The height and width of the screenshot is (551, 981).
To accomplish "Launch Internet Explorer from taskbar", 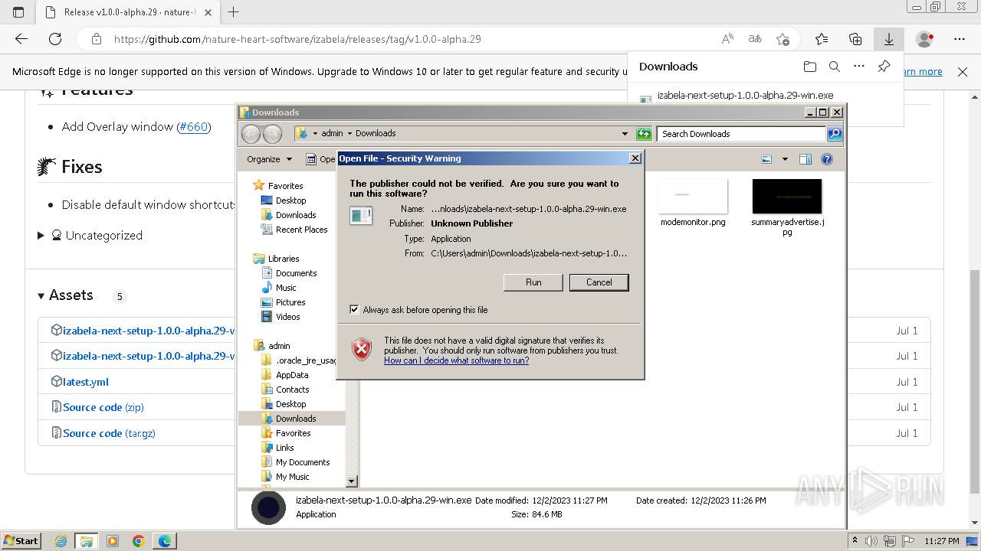I will [x=61, y=541].
